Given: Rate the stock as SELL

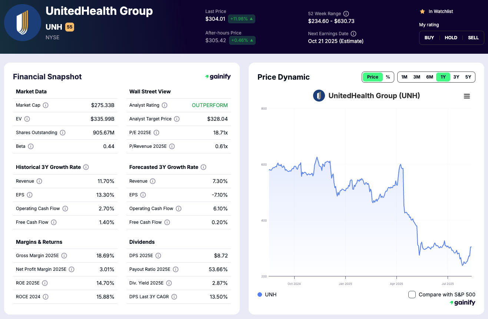Looking at the screenshot, I should [x=473, y=38].
